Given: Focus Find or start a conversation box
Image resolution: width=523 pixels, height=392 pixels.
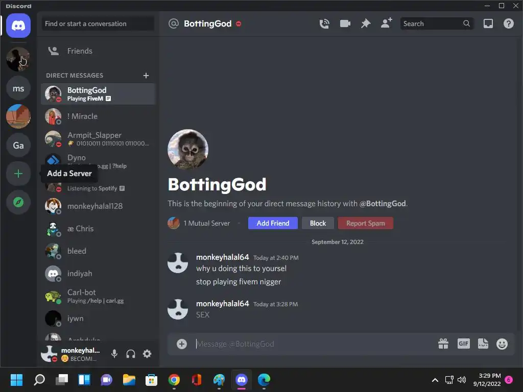Looking at the screenshot, I should (x=98, y=23).
